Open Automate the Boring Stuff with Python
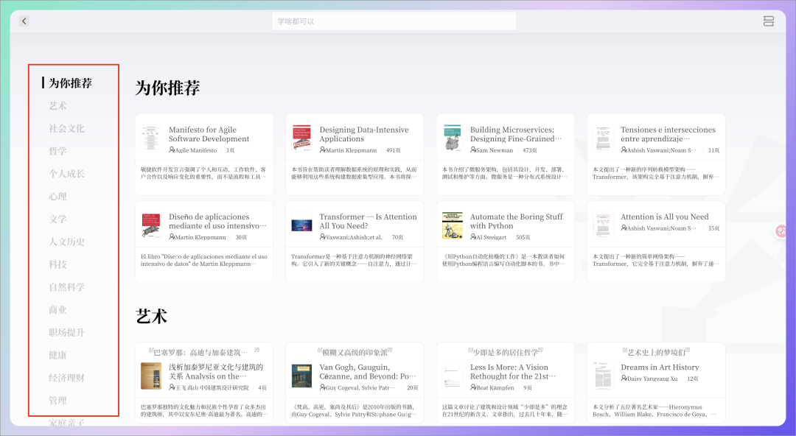This screenshot has height=436, width=796. click(x=505, y=241)
